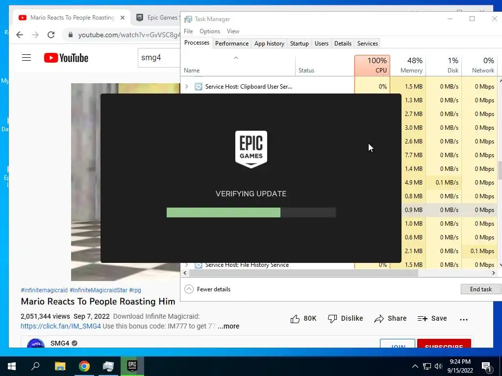Click the Task Manager title bar icon

(x=188, y=19)
